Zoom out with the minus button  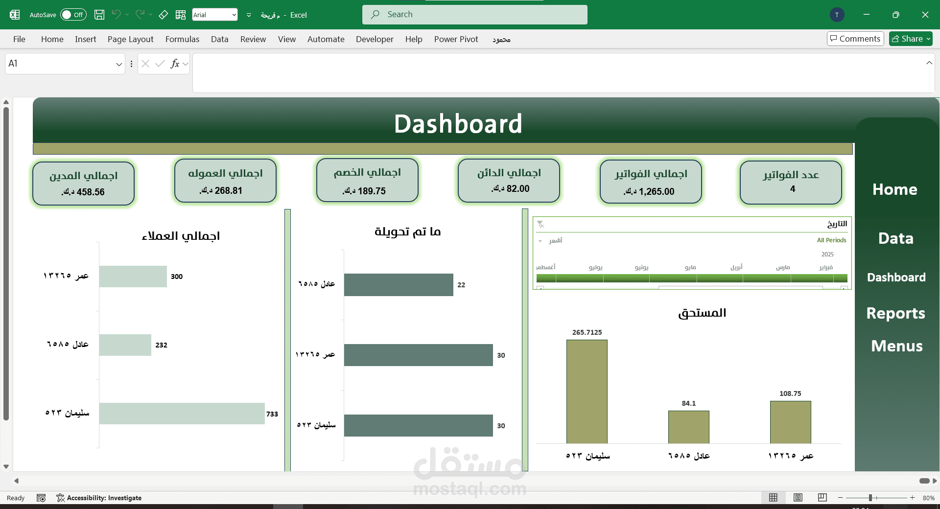pyautogui.click(x=841, y=498)
